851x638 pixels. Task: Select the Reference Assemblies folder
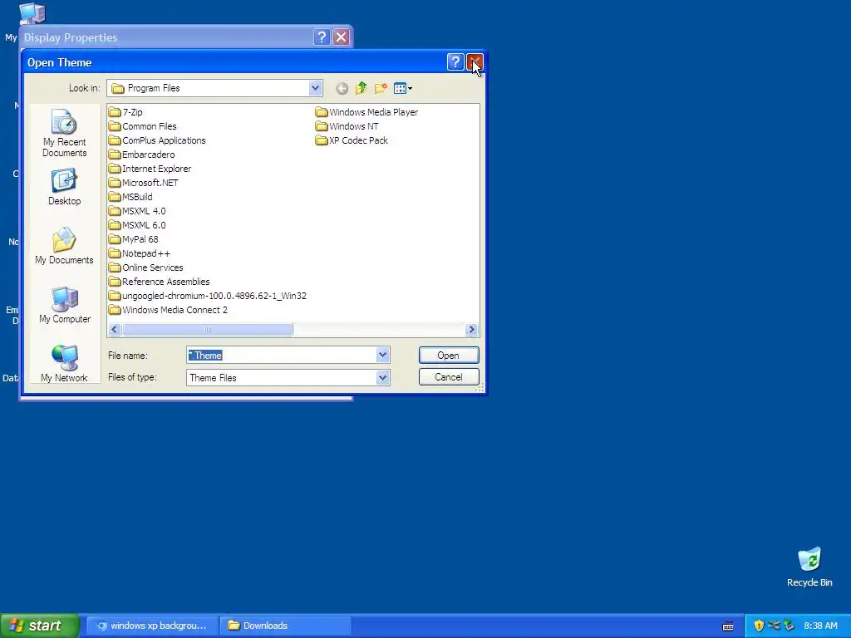coord(159,282)
